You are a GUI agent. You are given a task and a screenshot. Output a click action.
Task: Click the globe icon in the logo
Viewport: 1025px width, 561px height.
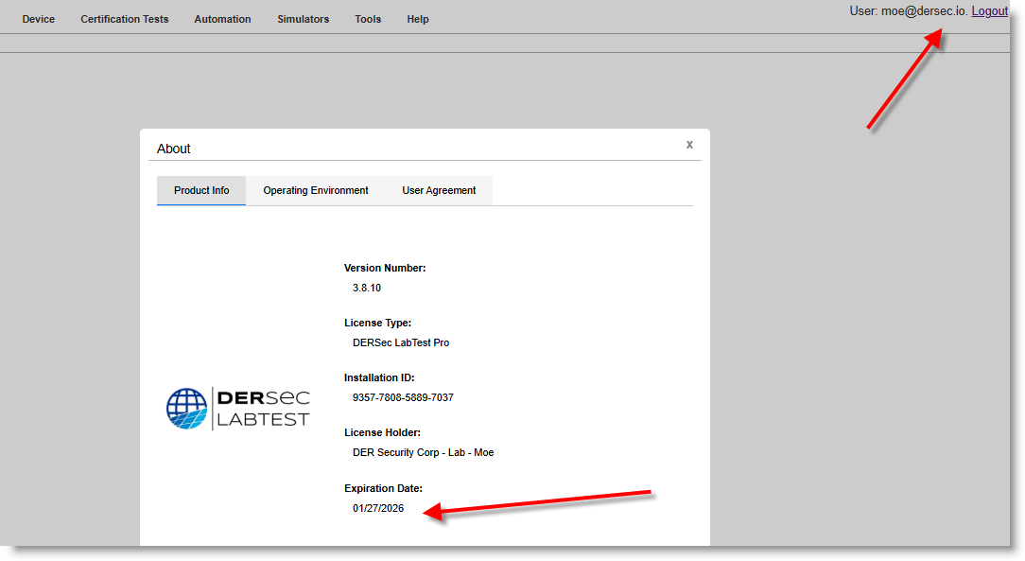pos(186,408)
